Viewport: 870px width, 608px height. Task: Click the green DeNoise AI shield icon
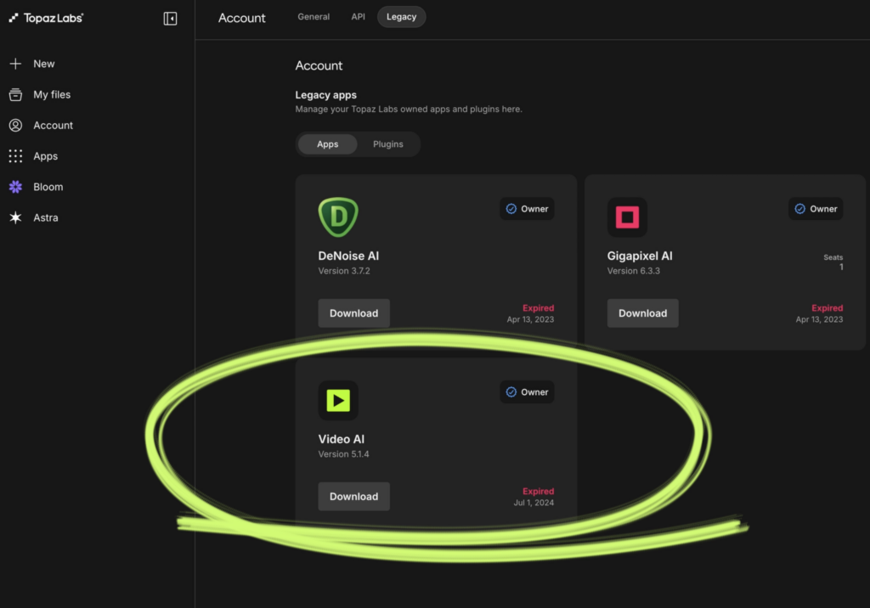[338, 217]
